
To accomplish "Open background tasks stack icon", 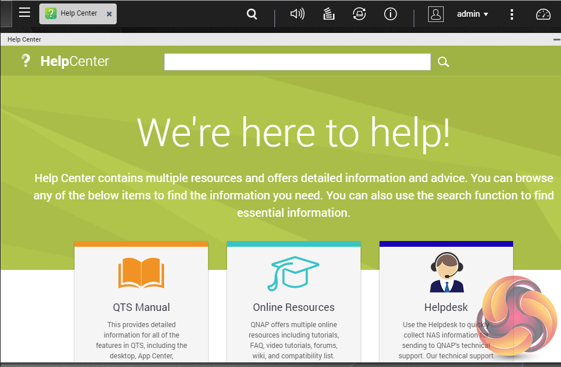I will pos(329,14).
